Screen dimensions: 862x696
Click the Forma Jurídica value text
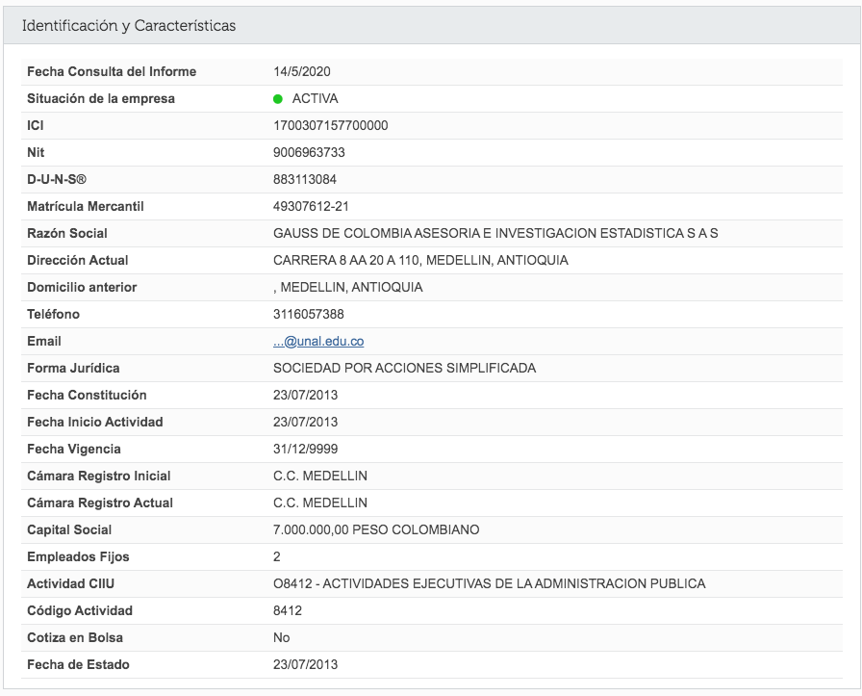[405, 368]
